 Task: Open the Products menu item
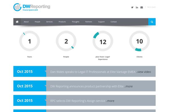(62, 22)
